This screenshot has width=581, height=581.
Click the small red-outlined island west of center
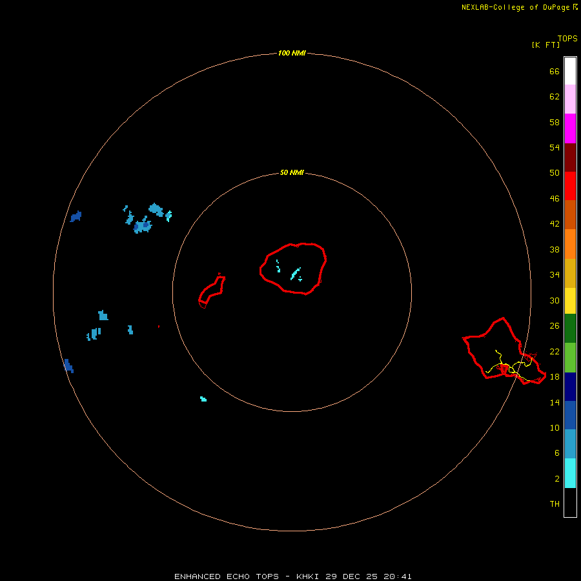click(x=212, y=291)
